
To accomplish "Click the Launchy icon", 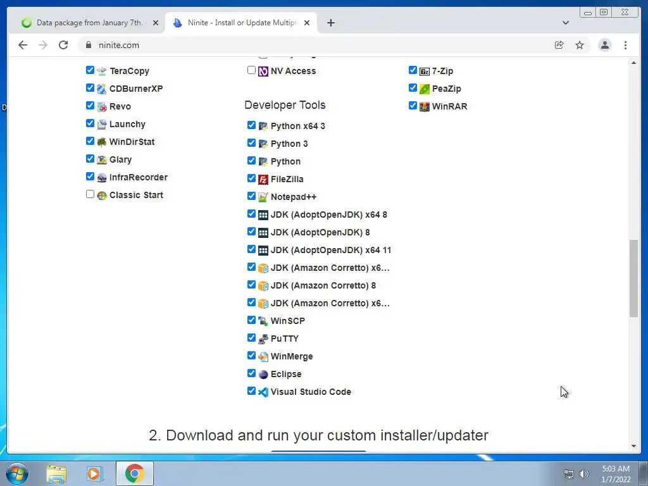I will pyautogui.click(x=102, y=125).
